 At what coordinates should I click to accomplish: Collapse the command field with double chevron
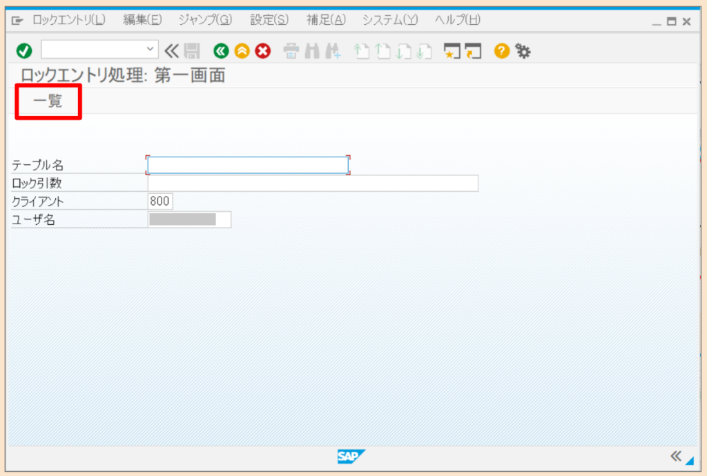[171, 51]
